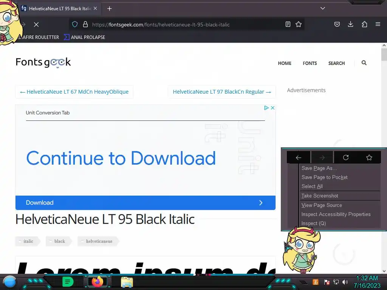Select the black tag
This screenshot has height=290, width=387.
tap(59, 241)
